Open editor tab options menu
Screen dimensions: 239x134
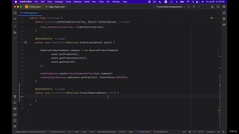click(218, 13)
